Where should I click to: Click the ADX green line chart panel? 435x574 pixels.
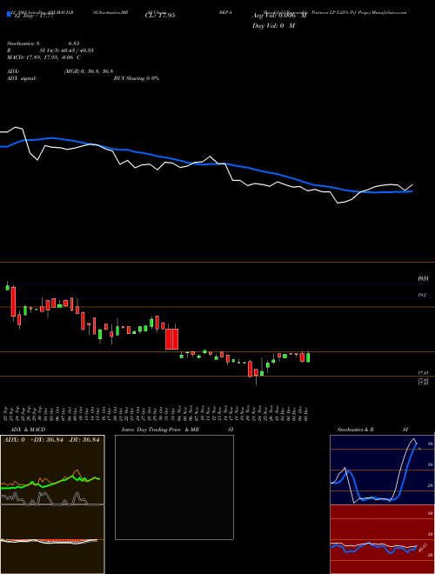pos(52,470)
